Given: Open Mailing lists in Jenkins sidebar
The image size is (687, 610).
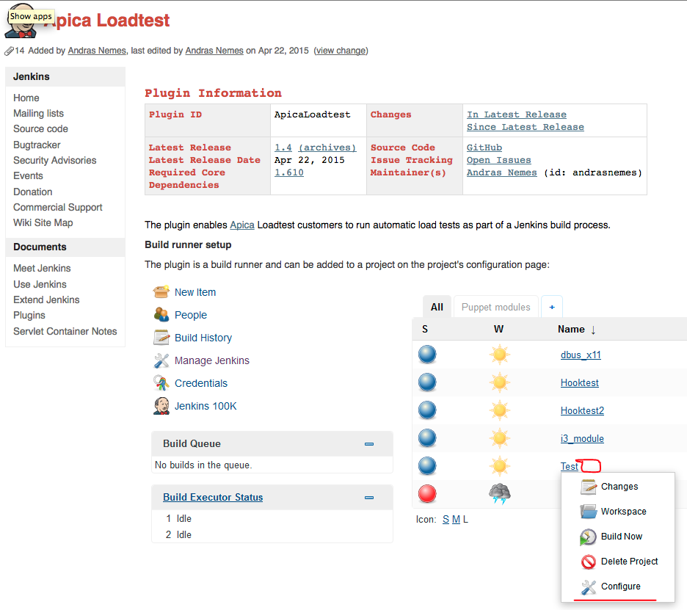Looking at the screenshot, I should click(39, 113).
